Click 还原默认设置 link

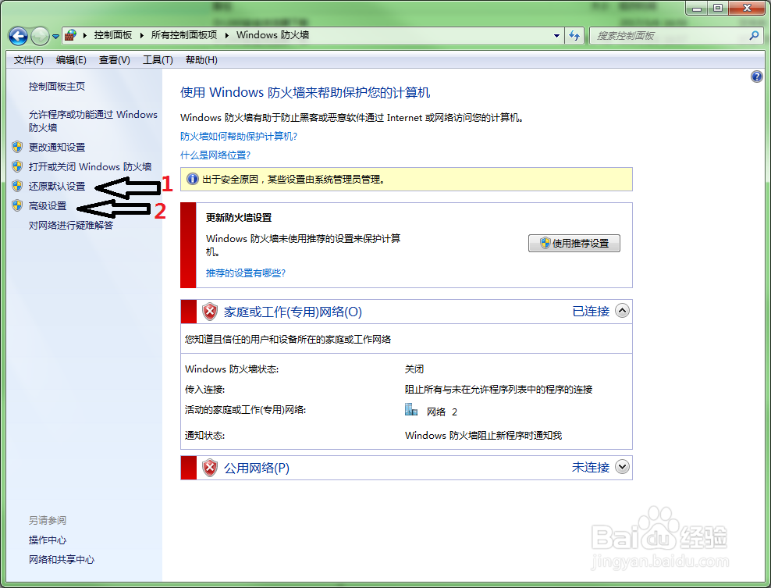tap(56, 186)
